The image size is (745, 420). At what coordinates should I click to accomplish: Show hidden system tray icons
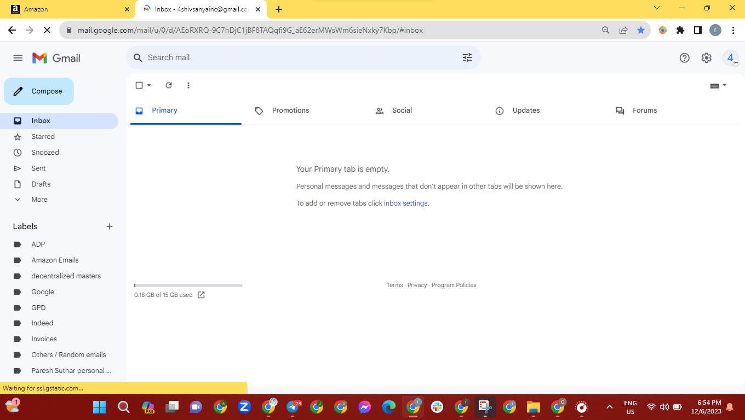tap(609, 407)
